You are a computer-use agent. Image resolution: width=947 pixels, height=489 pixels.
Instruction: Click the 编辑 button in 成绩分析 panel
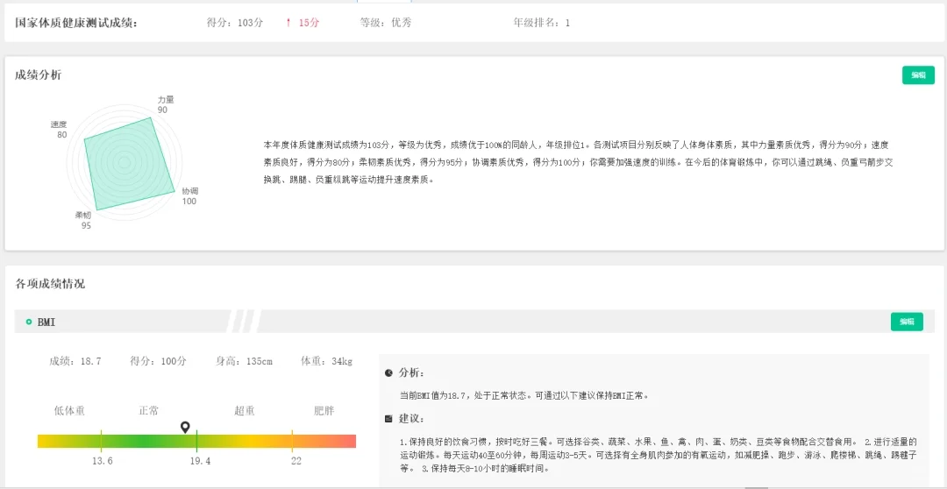tap(918, 75)
